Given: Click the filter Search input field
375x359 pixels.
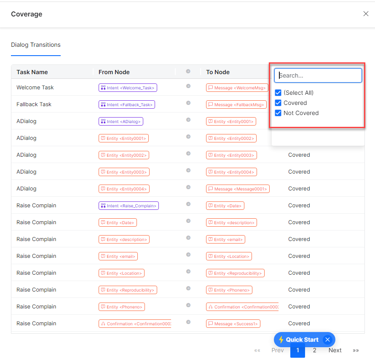Looking at the screenshot, I should pyautogui.click(x=318, y=75).
